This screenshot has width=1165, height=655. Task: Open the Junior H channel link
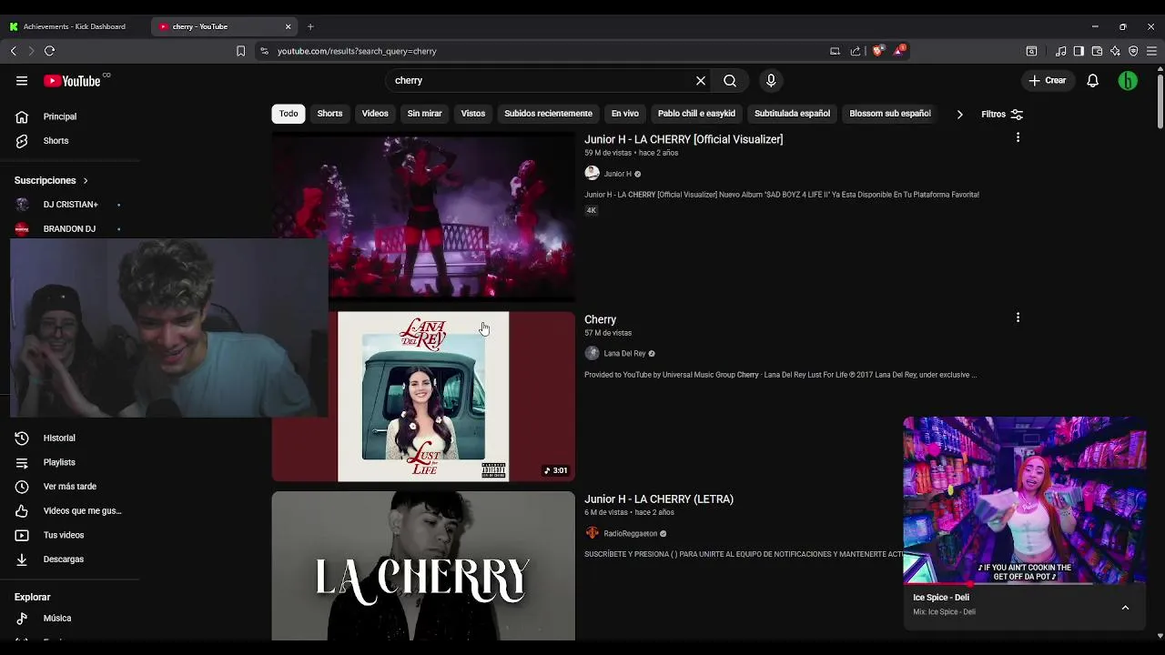[x=617, y=174]
